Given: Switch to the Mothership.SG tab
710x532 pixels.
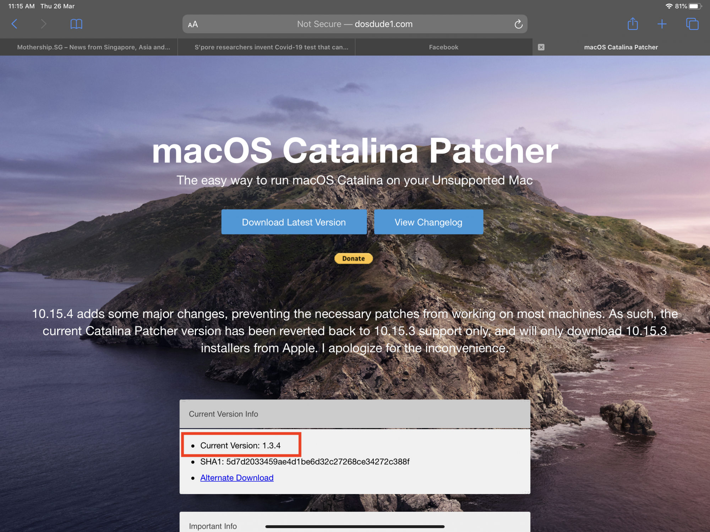Looking at the screenshot, I should pyautogui.click(x=89, y=47).
